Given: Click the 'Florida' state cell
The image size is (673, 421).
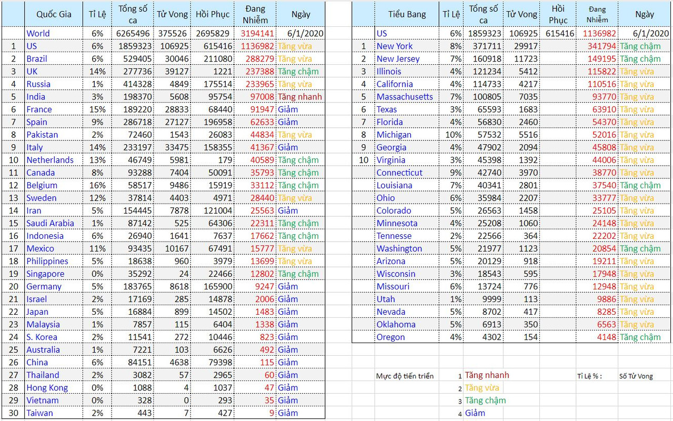Looking at the screenshot, I should point(407,122).
